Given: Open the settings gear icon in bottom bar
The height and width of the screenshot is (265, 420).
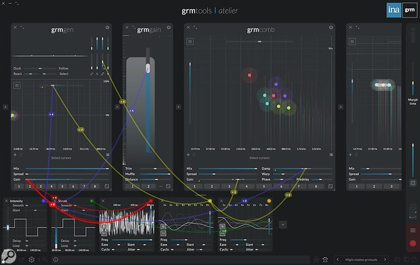Looking at the screenshot, I should pos(32,260).
